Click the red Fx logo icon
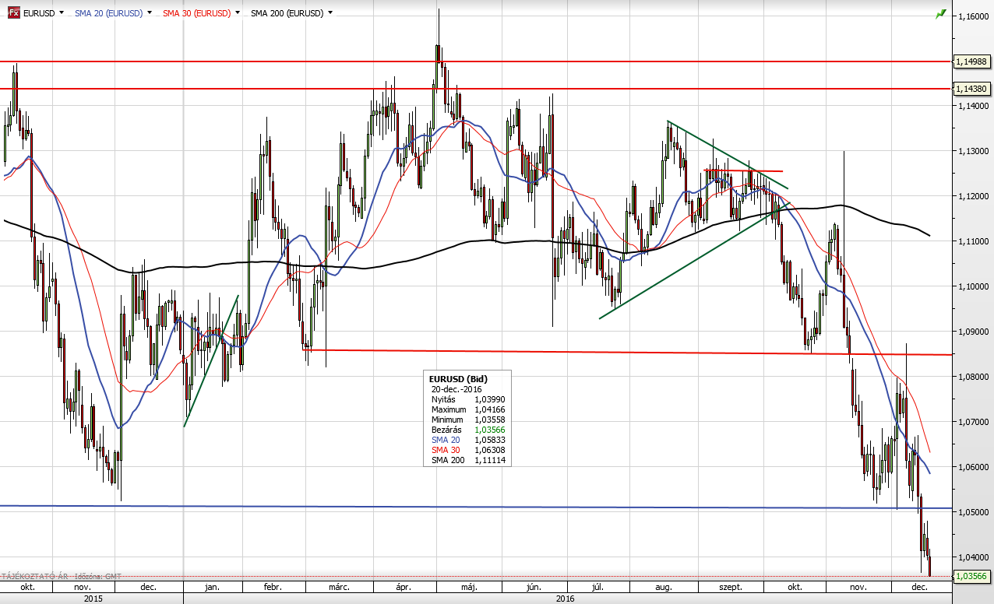The height and width of the screenshot is (604, 994). (x=14, y=13)
